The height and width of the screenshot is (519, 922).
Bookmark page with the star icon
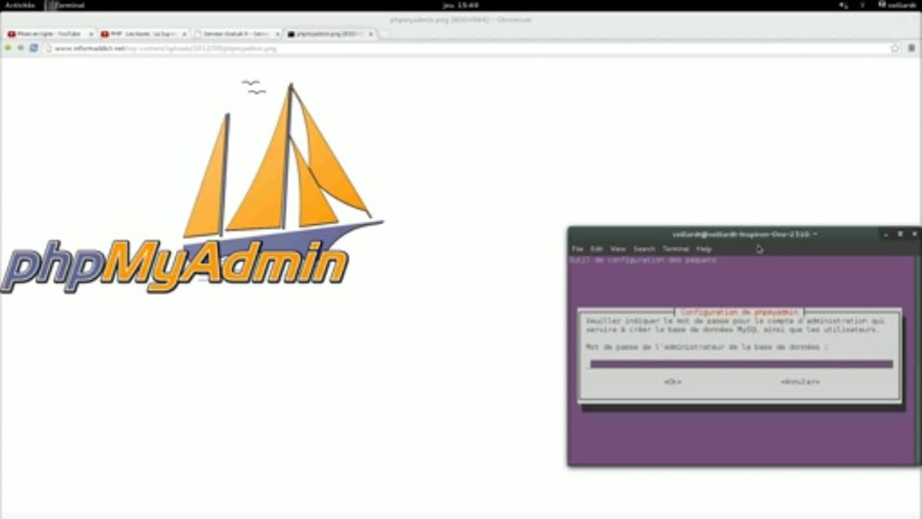coord(895,48)
